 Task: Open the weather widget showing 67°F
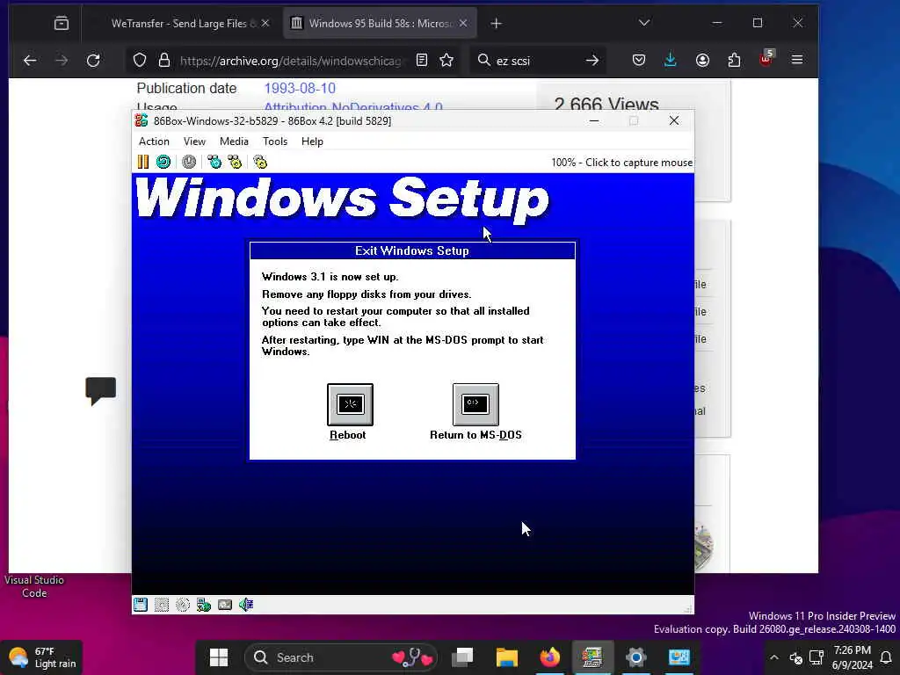coord(42,657)
